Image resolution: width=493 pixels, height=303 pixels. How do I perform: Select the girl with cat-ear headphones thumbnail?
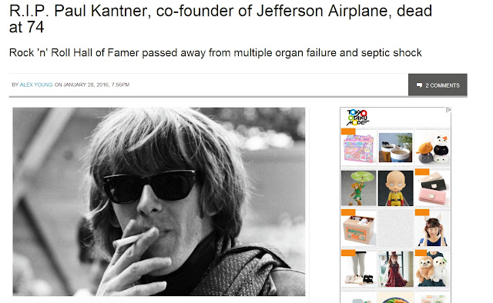(x=433, y=228)
